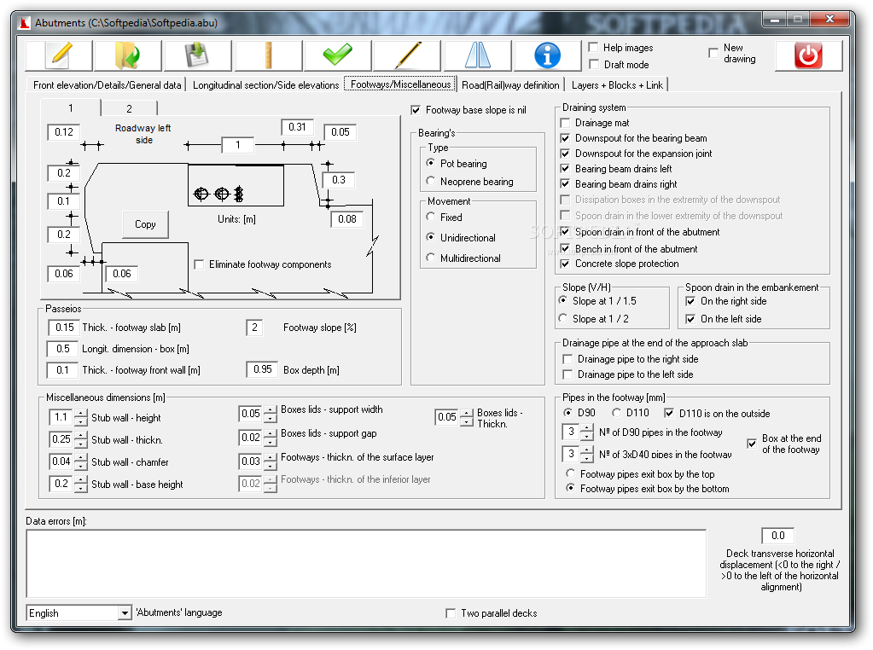873x650 pixels.
Task: Increase Boxes lids support width value
Action: coord(271,409)
